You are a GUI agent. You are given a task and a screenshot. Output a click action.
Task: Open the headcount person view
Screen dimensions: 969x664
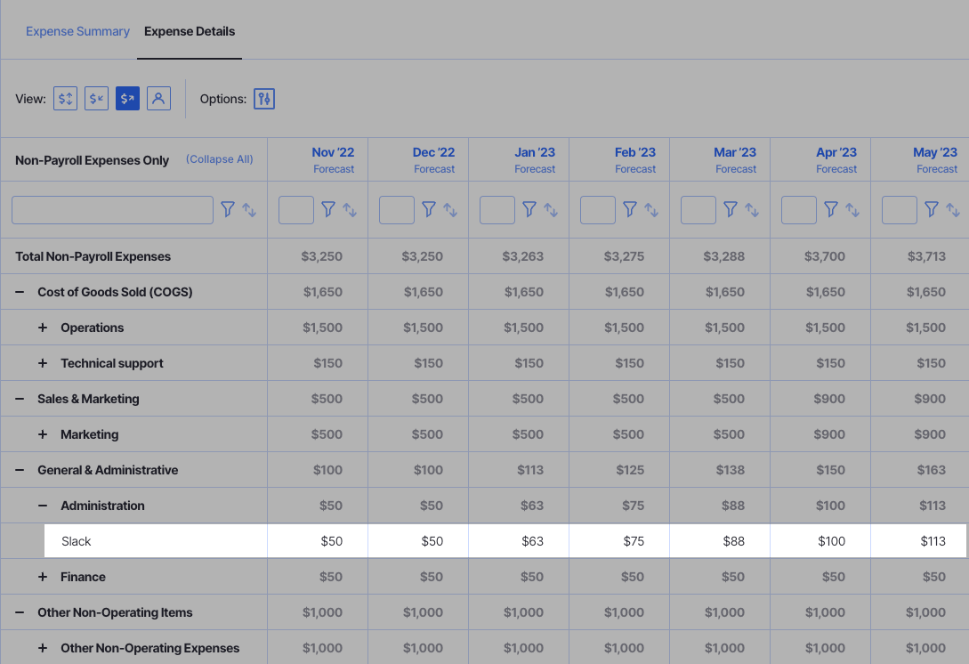point(158,98)
